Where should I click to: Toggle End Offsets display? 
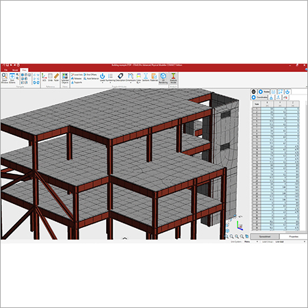point(90,75)
